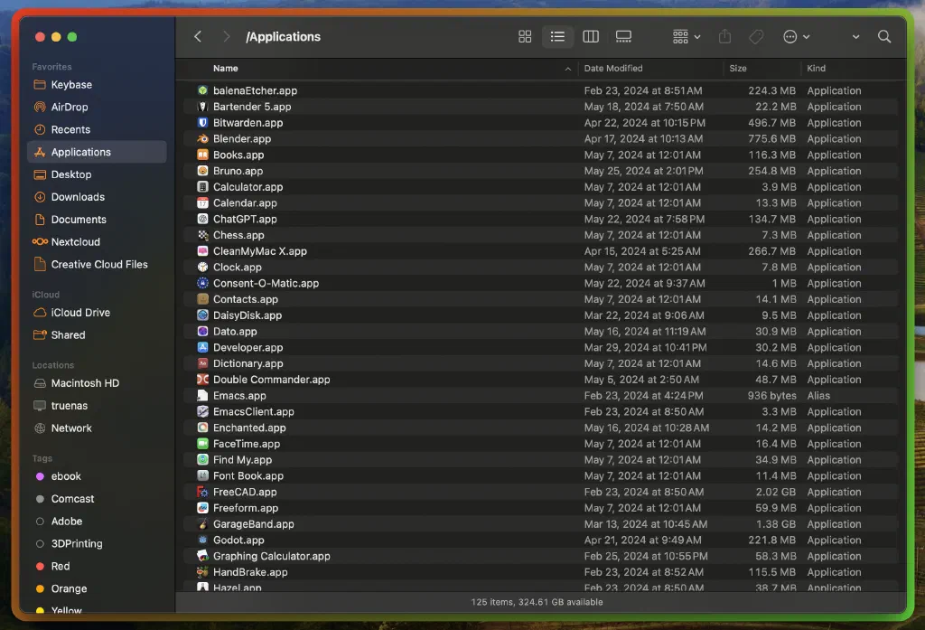
Task: Open Documents in the sidebar
Action: [97, 219]
